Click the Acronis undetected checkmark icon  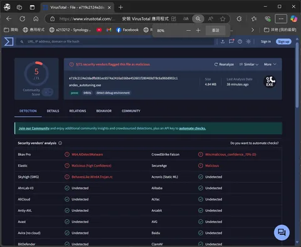(x=201, y=177)
